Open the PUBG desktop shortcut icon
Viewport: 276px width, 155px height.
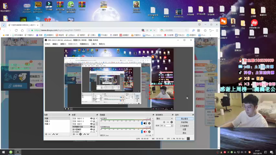(38, 7)
